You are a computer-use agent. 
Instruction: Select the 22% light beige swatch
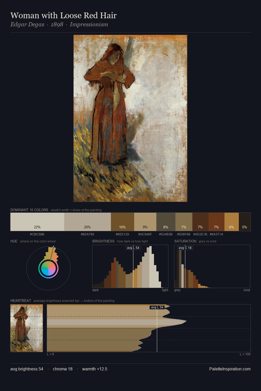coord(37,222)
